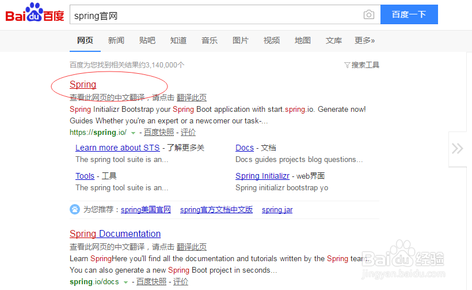Open camera image search icon
Screen dimensions: 472x290
point(369,14)
